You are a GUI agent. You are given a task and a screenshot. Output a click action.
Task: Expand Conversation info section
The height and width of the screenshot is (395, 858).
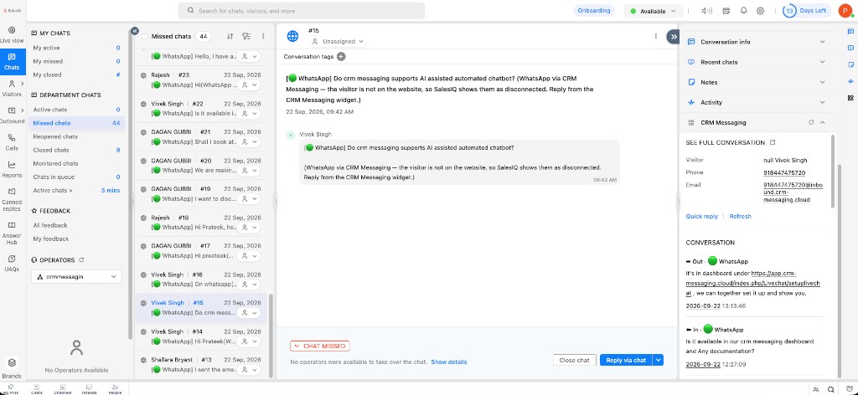tap(756, 42)
